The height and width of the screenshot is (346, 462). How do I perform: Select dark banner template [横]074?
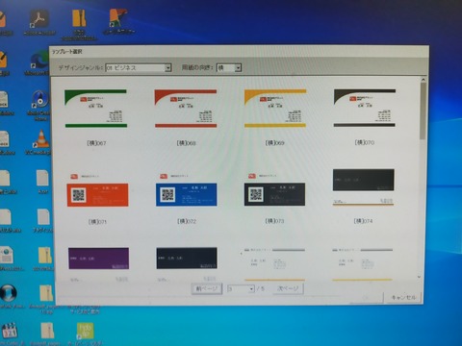364,187
